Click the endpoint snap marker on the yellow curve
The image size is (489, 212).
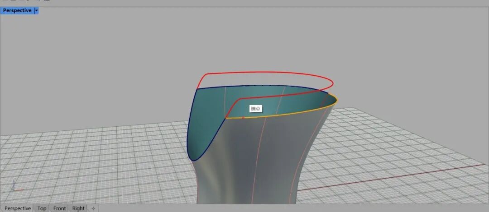coord(243,117)
